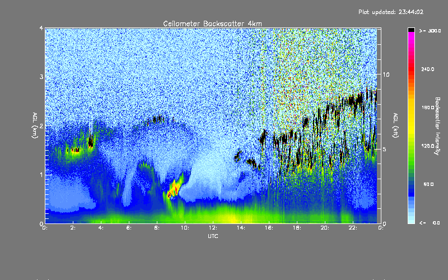Click the '2:' UTC hour tick label
Image resolution: width=448 pixels, height=280 pixels.
click(73, 228)
